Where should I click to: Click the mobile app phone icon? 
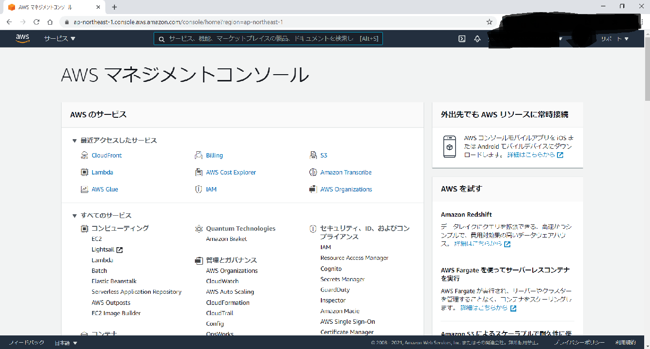coord(449,146)
